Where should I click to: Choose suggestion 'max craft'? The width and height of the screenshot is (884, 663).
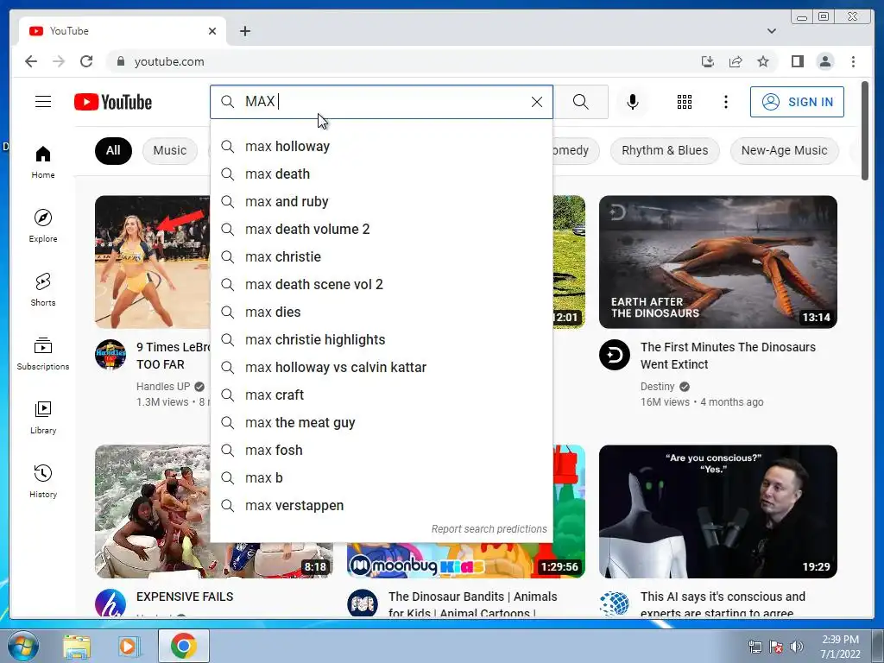[x=381, y=395]
